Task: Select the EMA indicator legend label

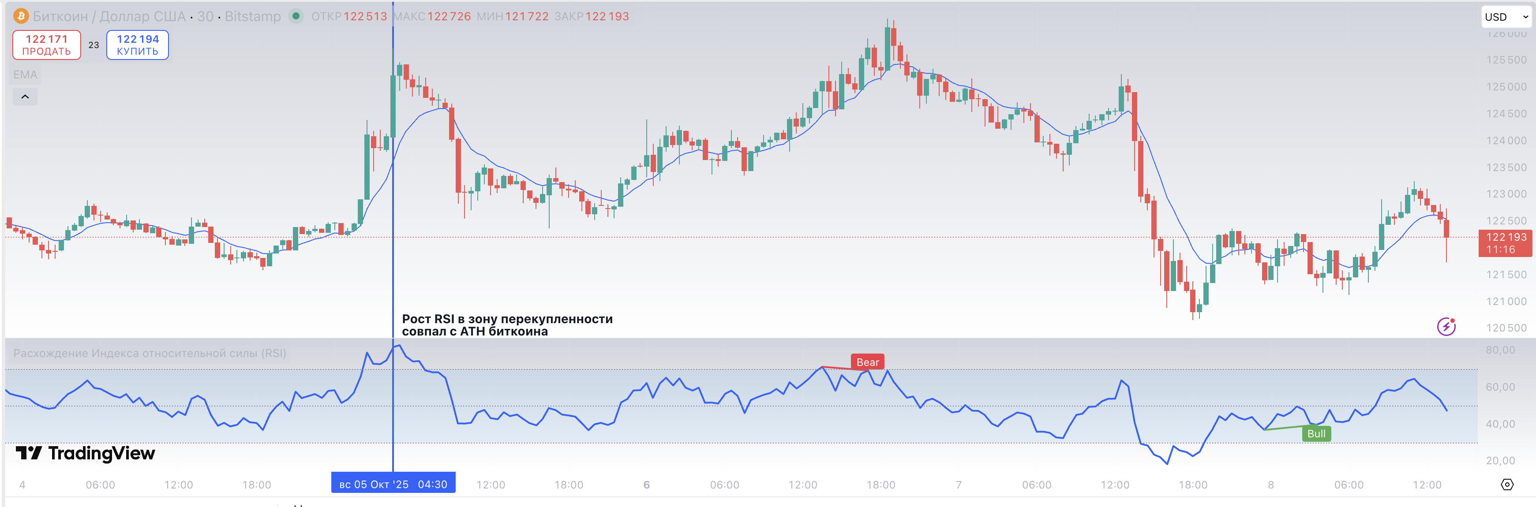Action: [x=25, y=75]
